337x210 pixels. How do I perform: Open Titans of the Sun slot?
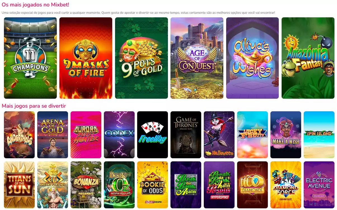coord(19,185)
